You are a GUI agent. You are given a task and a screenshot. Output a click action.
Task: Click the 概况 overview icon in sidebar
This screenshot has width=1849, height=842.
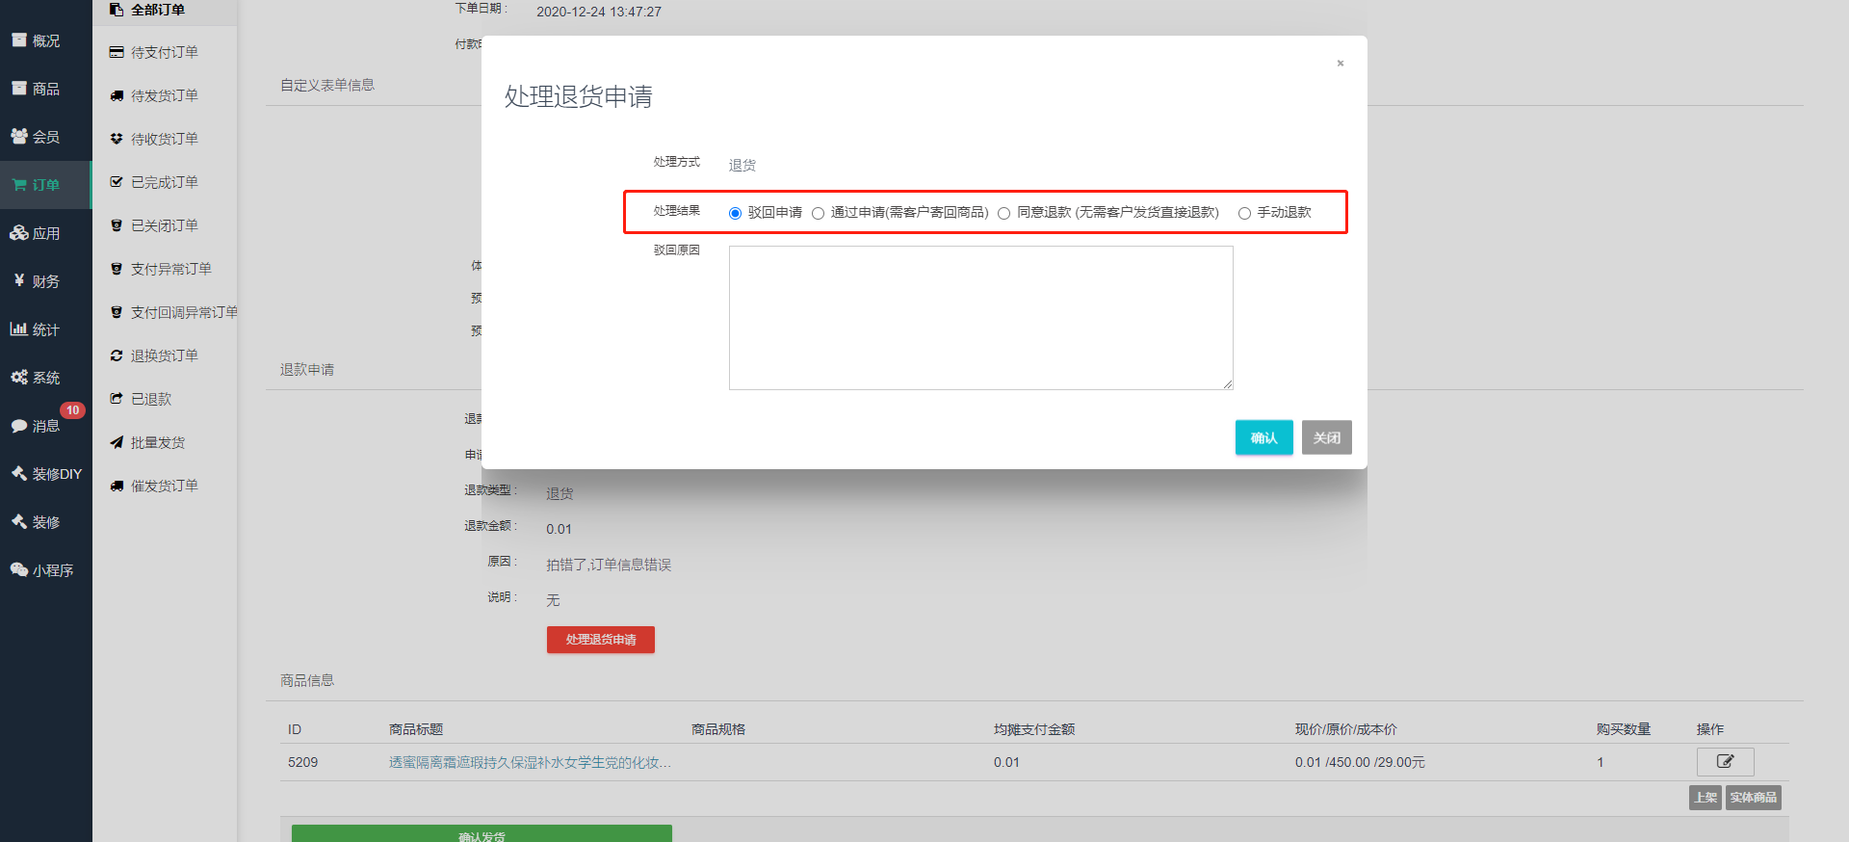point(19,40)
